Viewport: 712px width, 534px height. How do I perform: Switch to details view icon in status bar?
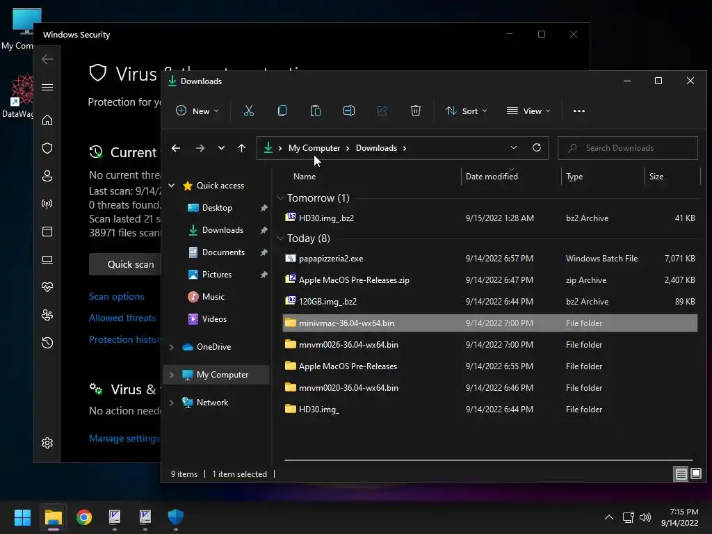pyautogui.click(x=681, y=474)
